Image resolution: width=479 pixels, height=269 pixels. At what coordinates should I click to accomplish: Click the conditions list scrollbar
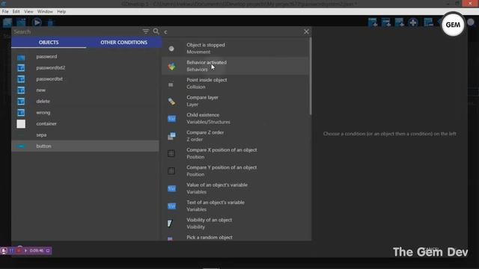point(310,76)
